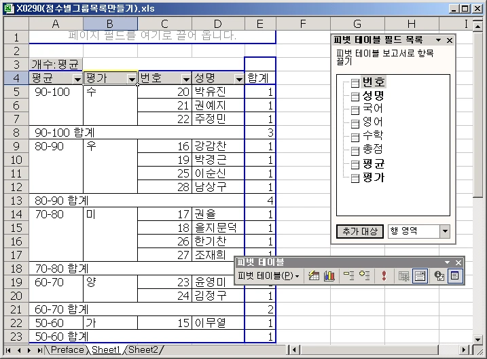Click the previous-sheet tab navigation arrow
The width and height of the screenshot is (487, 359).
19,350
